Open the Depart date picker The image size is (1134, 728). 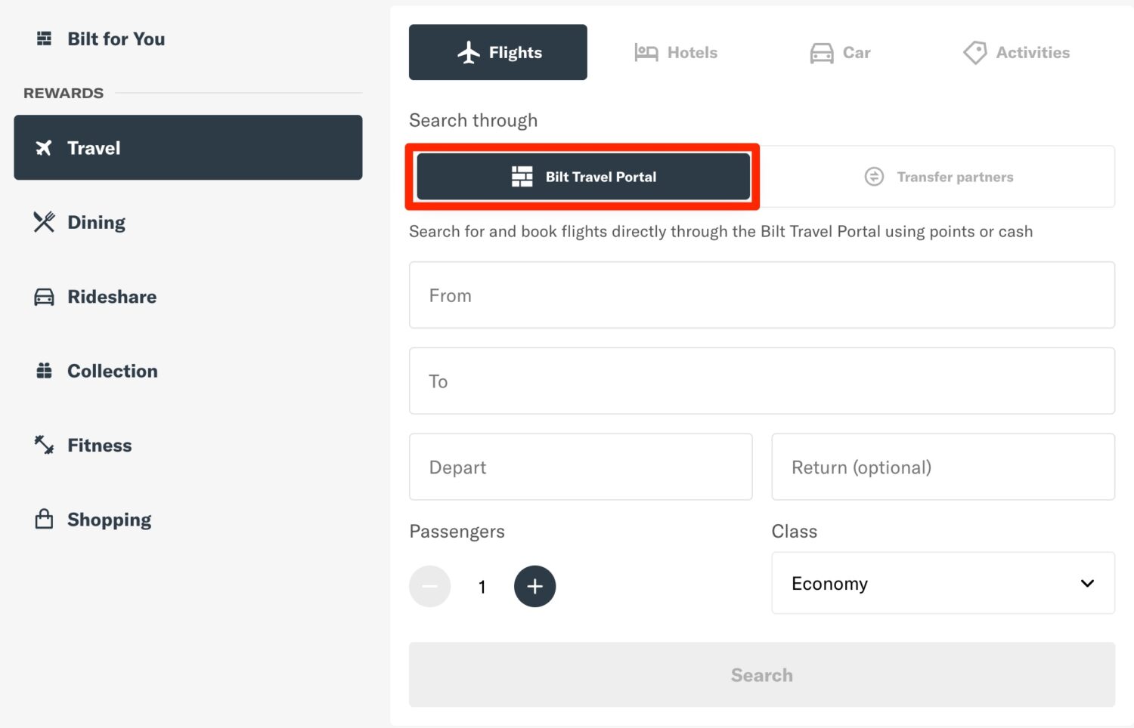[581, 467]
